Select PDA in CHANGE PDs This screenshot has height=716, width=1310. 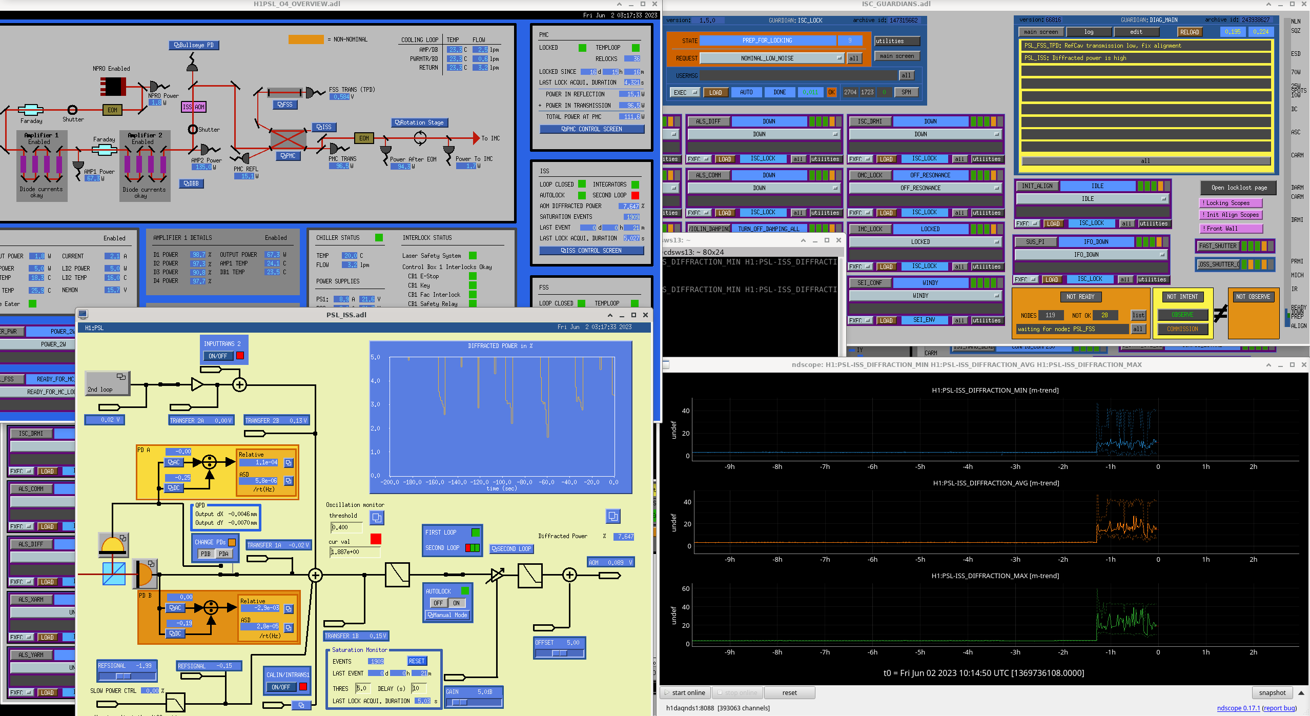(x=223, y=554)
